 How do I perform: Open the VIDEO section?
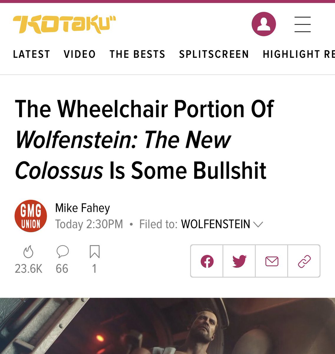click(x=80, y=54)
